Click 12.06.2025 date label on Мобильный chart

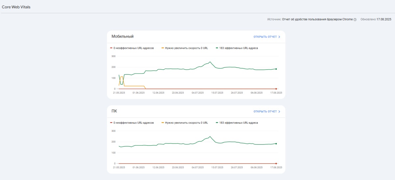point(158,93)
